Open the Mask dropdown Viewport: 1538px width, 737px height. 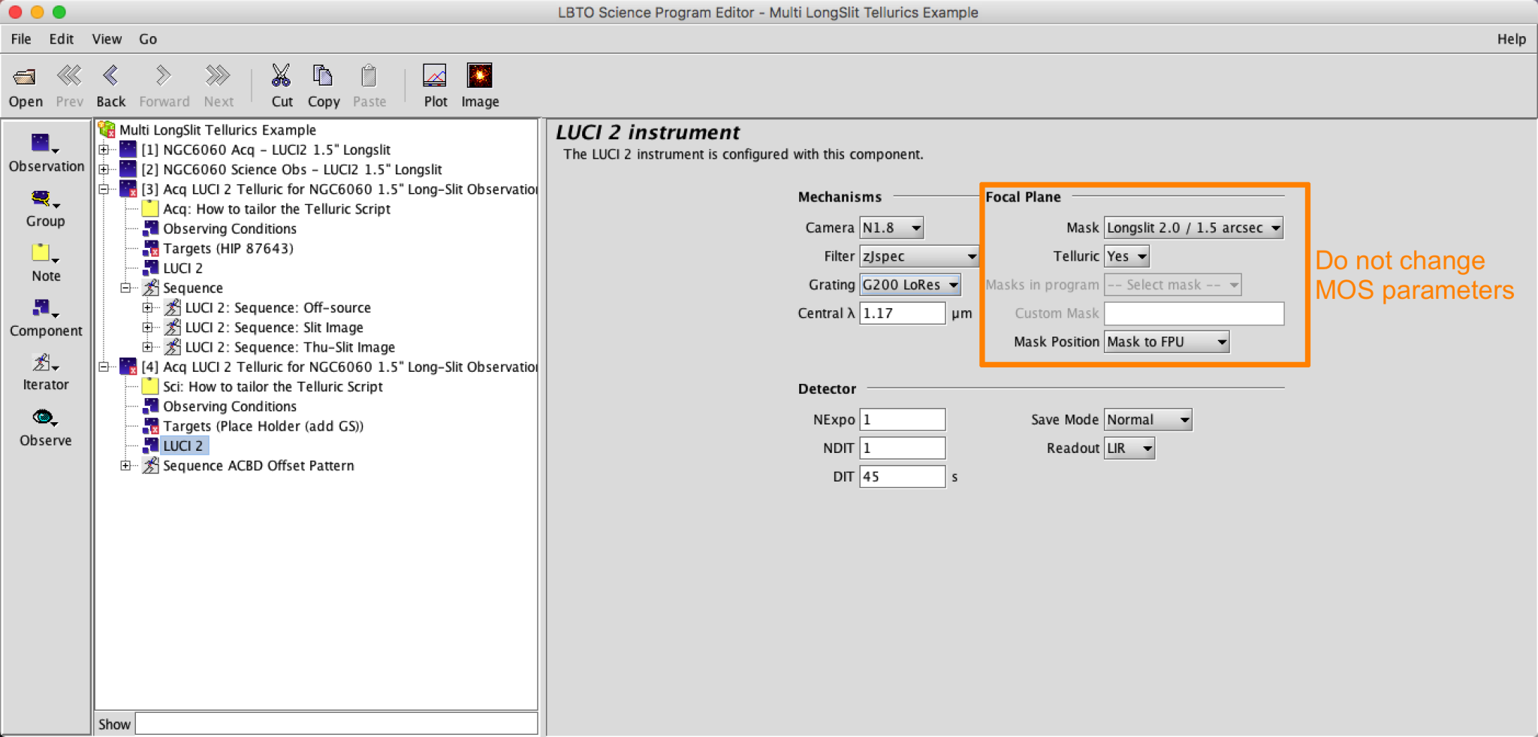point(1193,228)
